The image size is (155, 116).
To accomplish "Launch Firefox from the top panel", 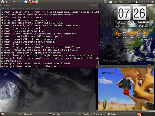I will pyautogui.click(x=29, y=2).
